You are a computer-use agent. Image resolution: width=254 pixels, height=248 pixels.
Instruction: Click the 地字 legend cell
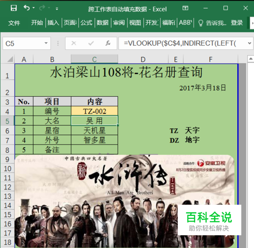(x=192, y=140)
